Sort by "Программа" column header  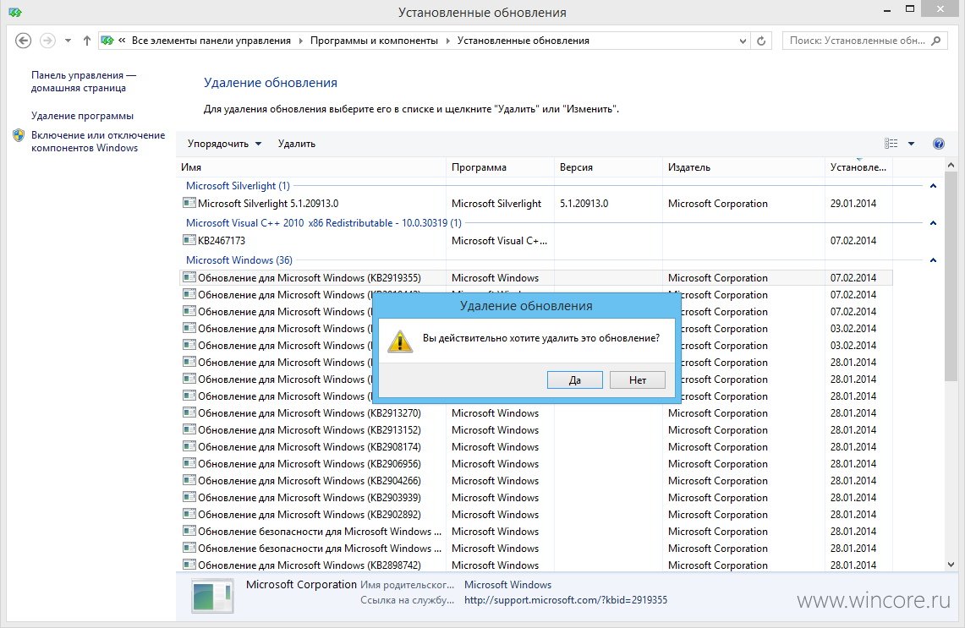[500, 167]
